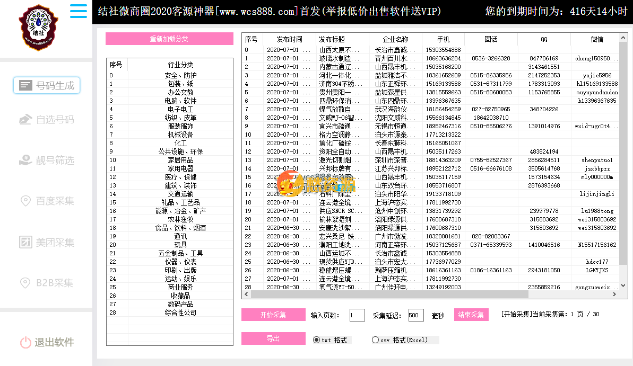Open the 靓号筛选 screening tool

point(46,160)
